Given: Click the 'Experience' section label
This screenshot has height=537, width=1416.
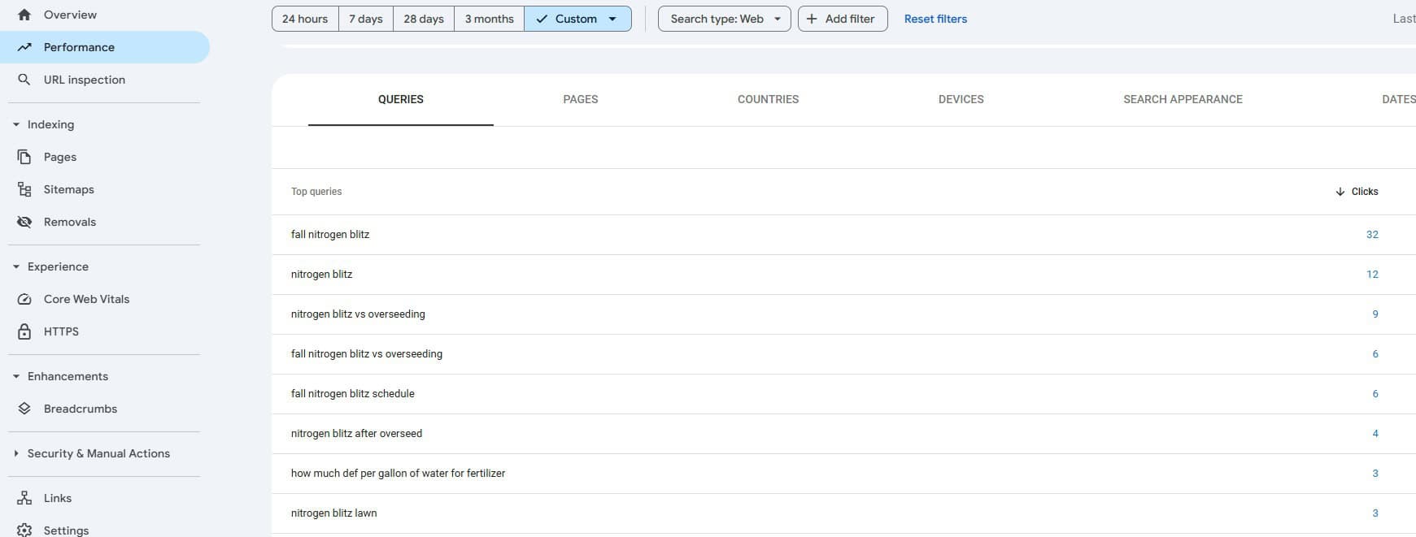Looking at the screenshot, I should tap(58, 266).
